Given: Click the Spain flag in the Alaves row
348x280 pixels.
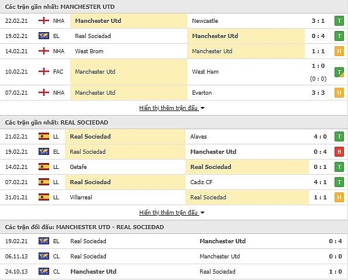Looking at the screenshot, I should [x=44, y=136].
